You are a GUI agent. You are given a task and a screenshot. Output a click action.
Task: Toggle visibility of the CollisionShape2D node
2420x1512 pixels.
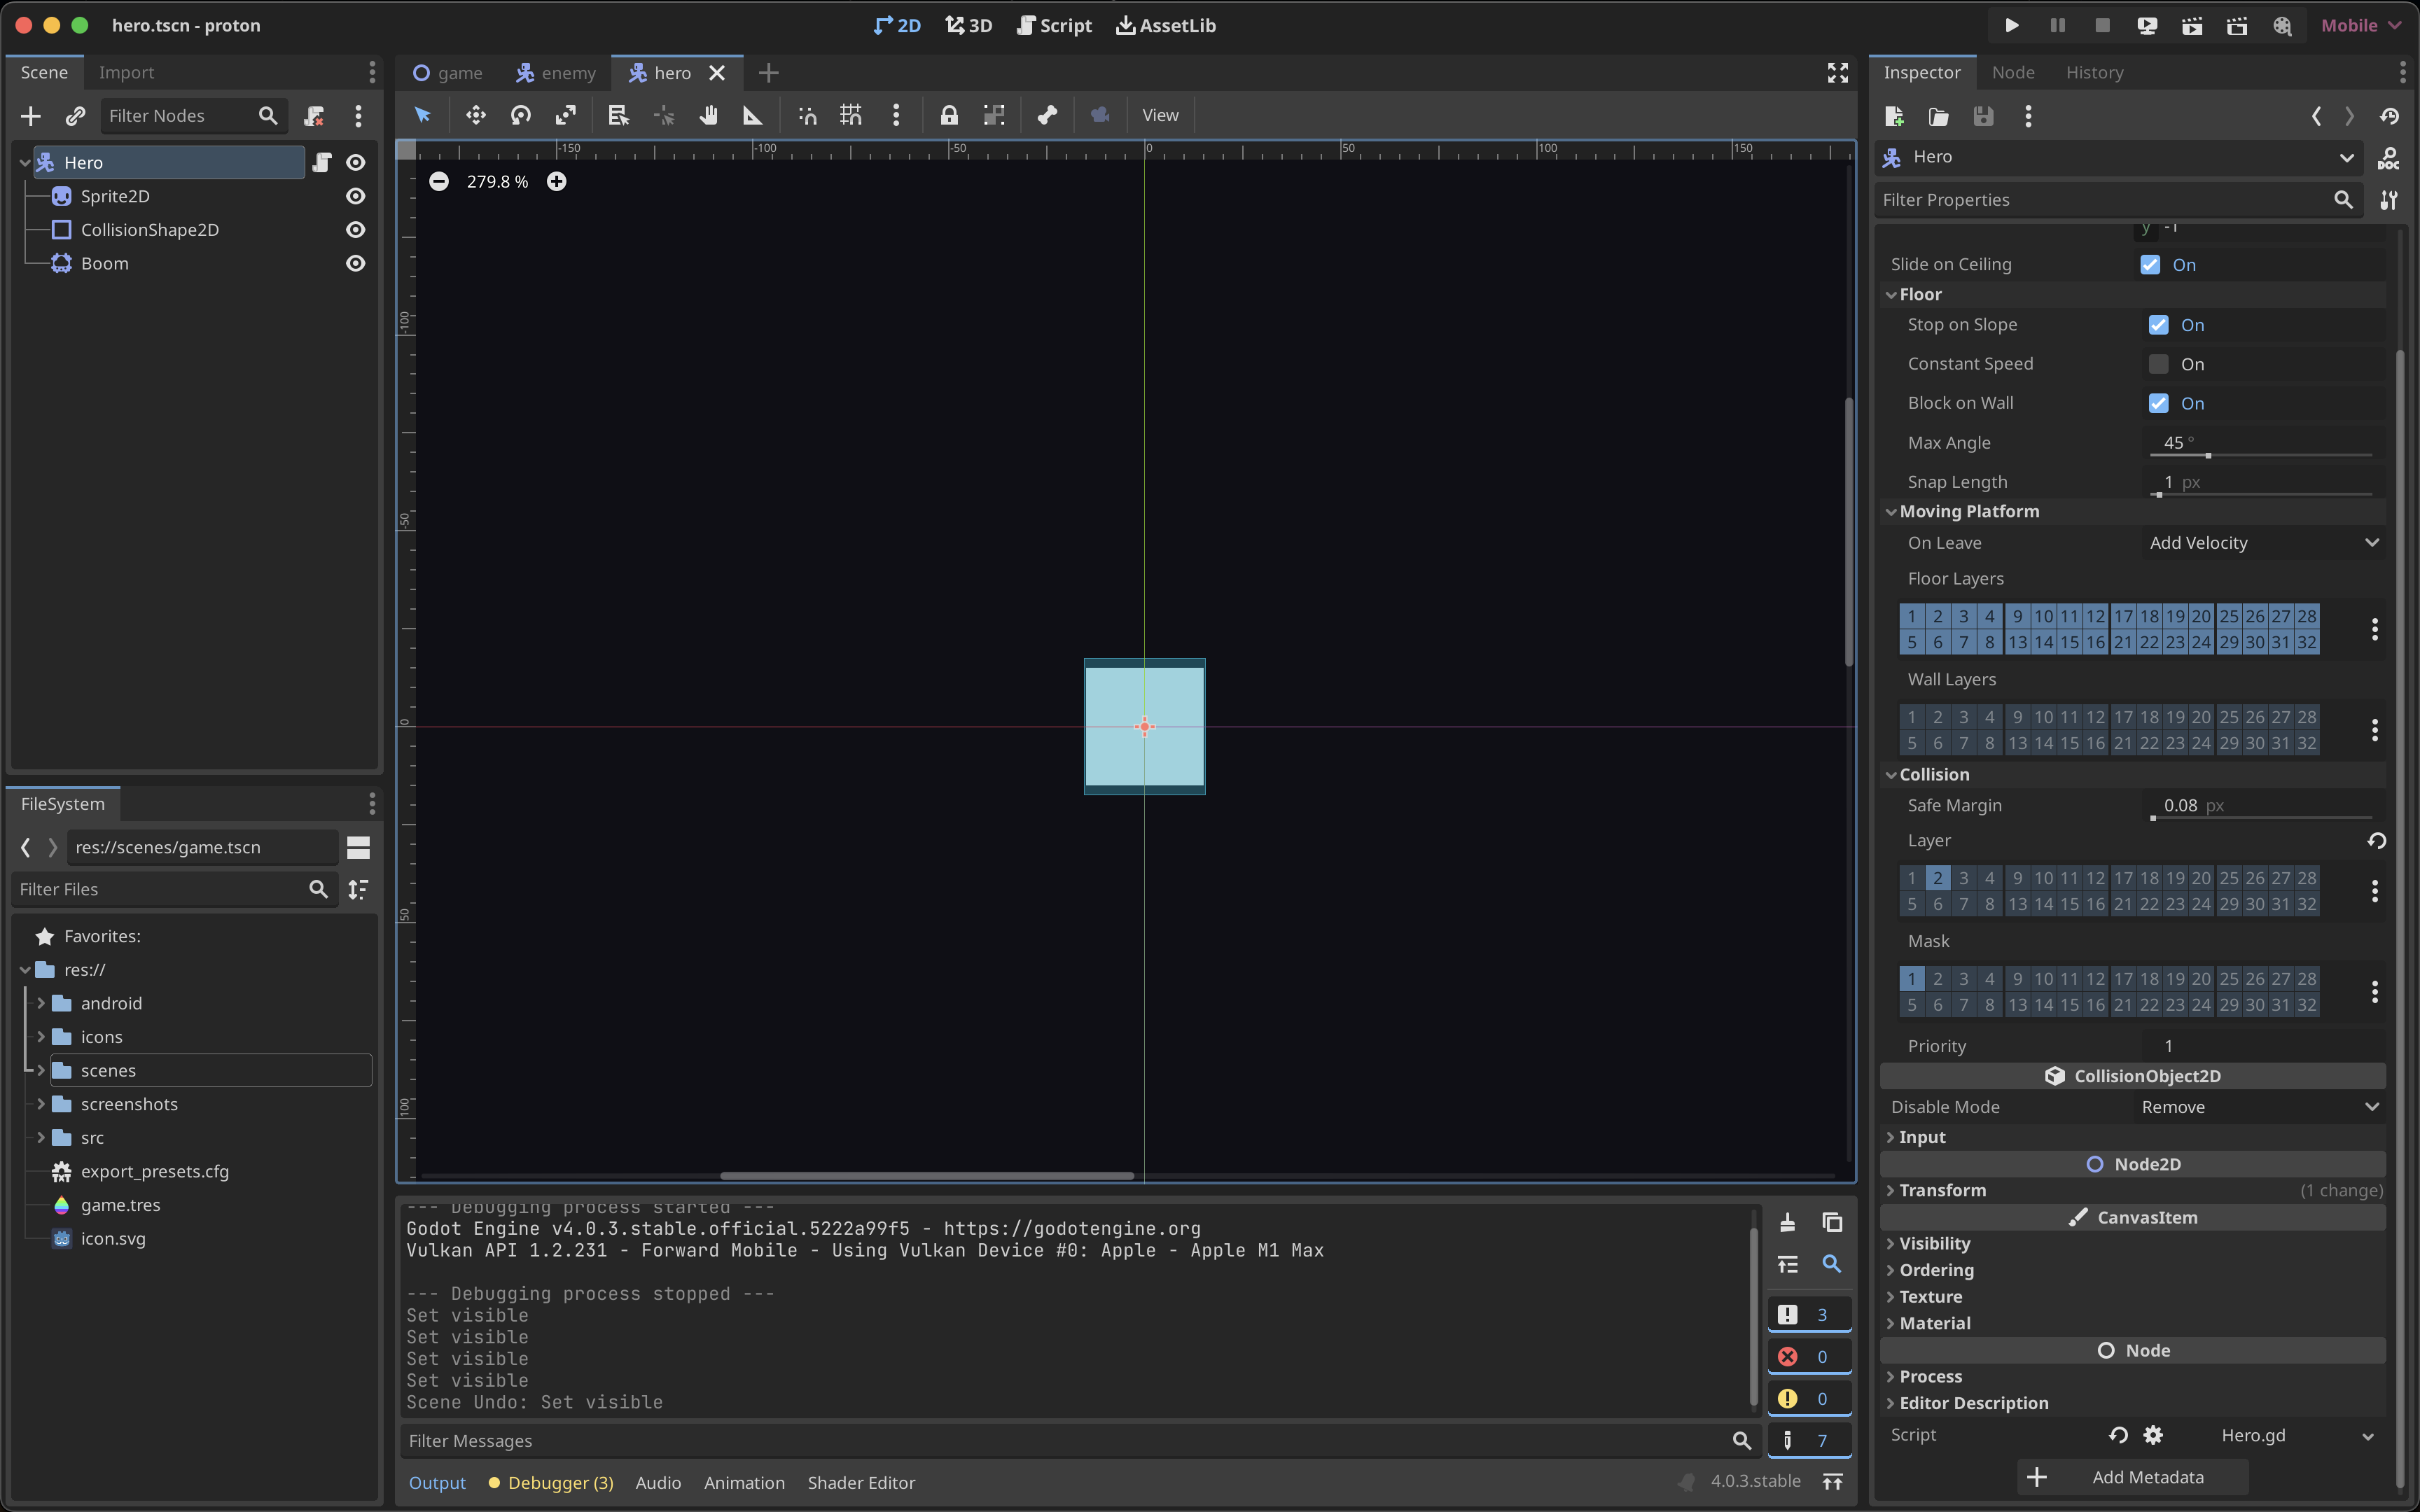pos(355,230)
